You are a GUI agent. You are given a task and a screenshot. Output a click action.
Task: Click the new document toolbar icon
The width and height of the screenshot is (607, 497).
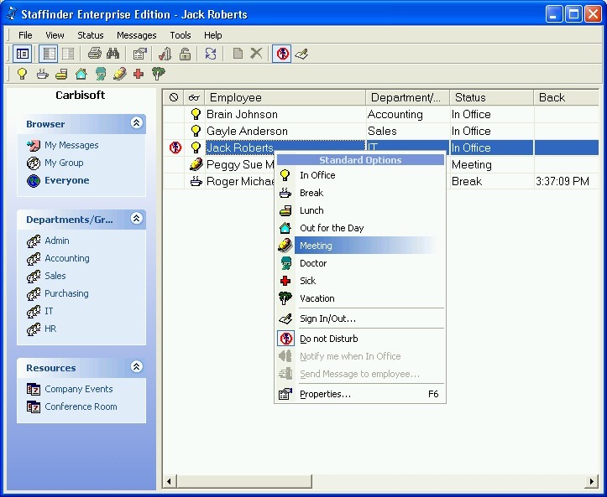point(238,54)
